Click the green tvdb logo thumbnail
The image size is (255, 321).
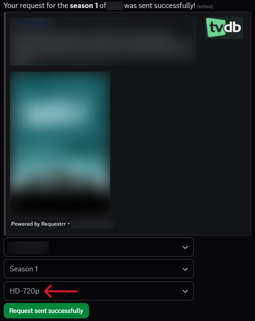[224, 28]
